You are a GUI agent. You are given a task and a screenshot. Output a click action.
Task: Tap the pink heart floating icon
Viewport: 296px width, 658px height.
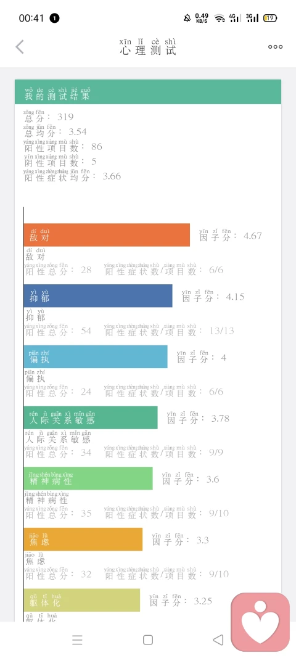(260, 622)
